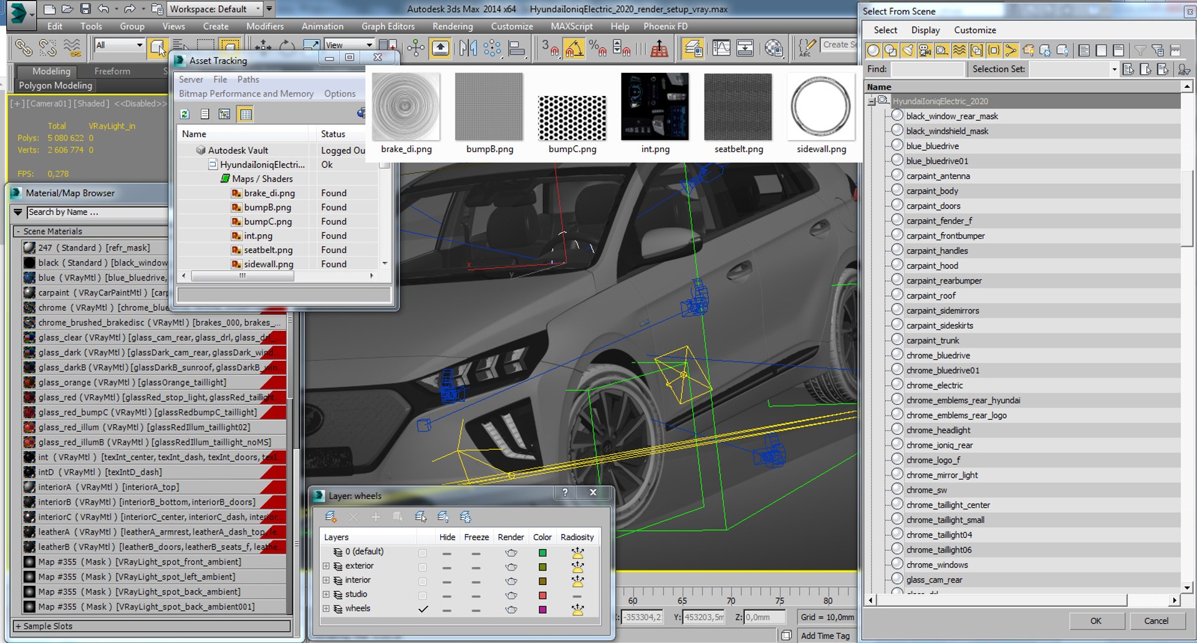Open the Material Editor icon
Screen dimensions: 1197x643
(774, 48)
